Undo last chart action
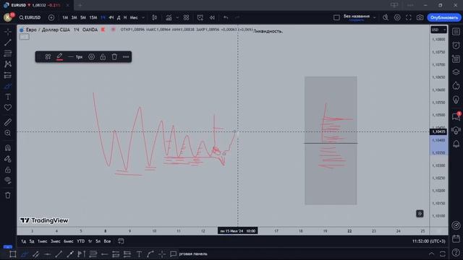 point(226,17)
